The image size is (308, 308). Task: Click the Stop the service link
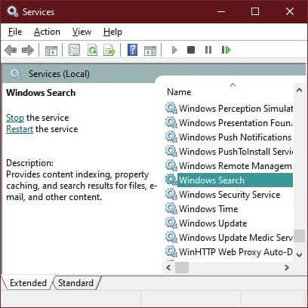click(x=15, y=118)
